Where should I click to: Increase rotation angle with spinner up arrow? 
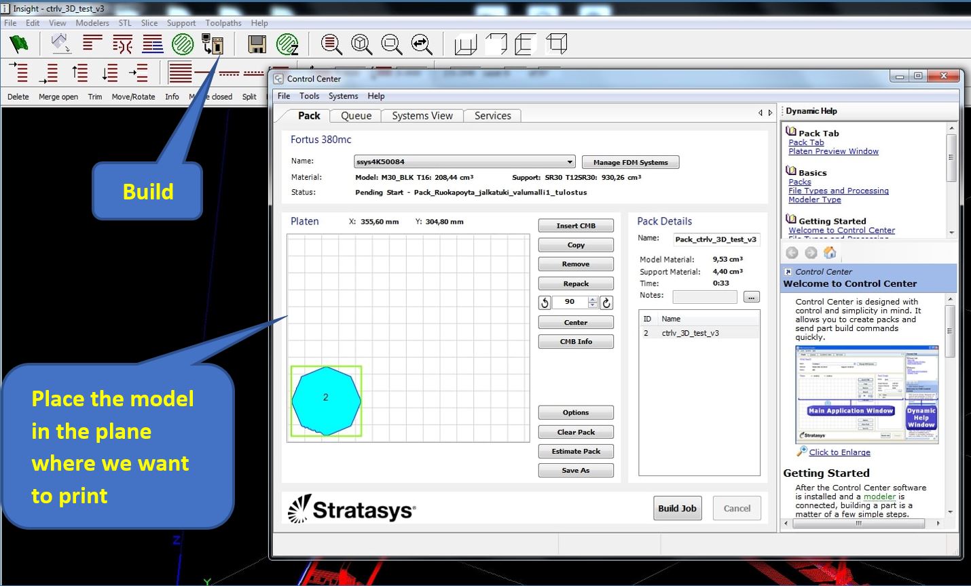tap(593, 300)
